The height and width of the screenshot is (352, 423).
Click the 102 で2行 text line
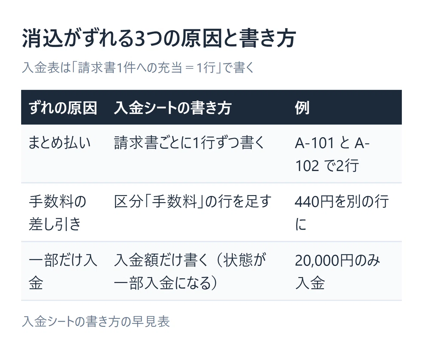pyautogui.click(x=327, y=165)
